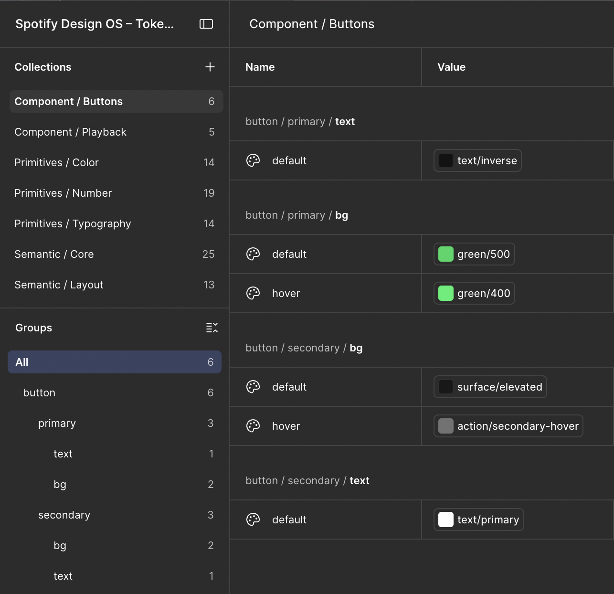Select the text group under primary
Viewport: 614px width, 594px height.
click(x=115, y=454)
